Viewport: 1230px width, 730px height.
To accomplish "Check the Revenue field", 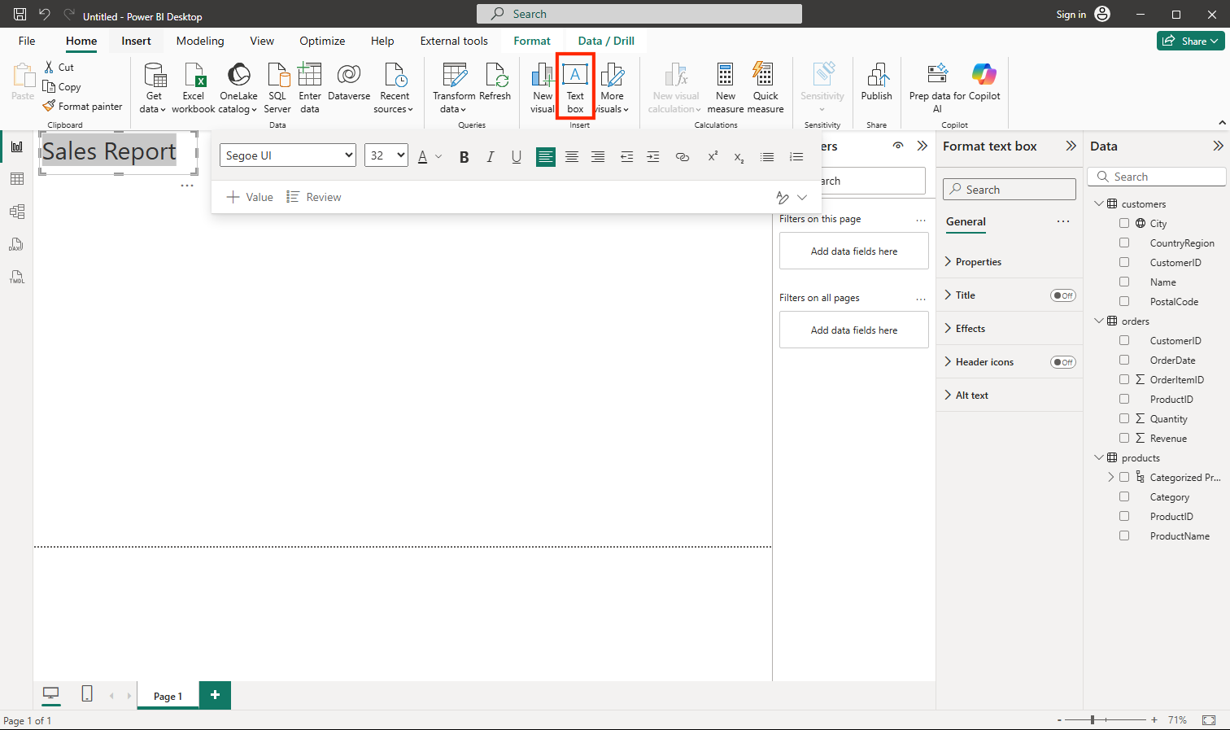I will (x=1124, y=438).
